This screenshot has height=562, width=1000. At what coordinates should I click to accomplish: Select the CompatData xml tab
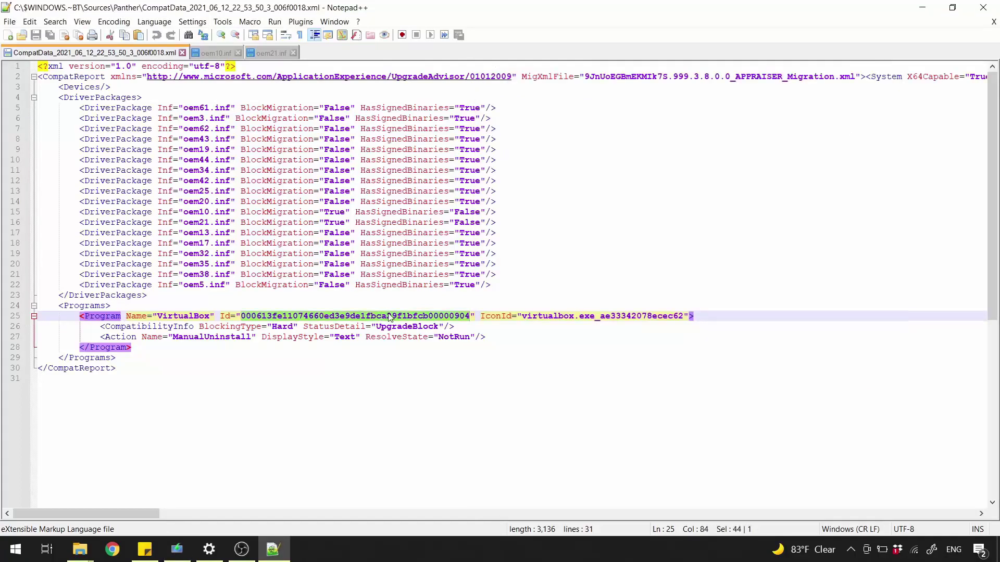(94, 53)
